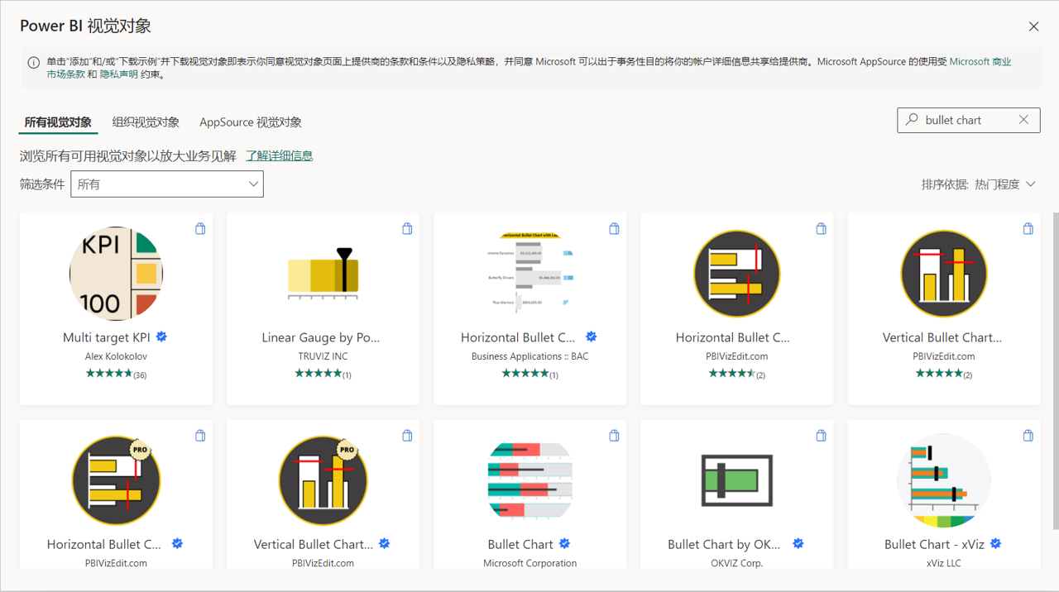This screenshot has width=1059, height=592.
Task: Open 了解详细信息 link
Action: coord(280,155)
